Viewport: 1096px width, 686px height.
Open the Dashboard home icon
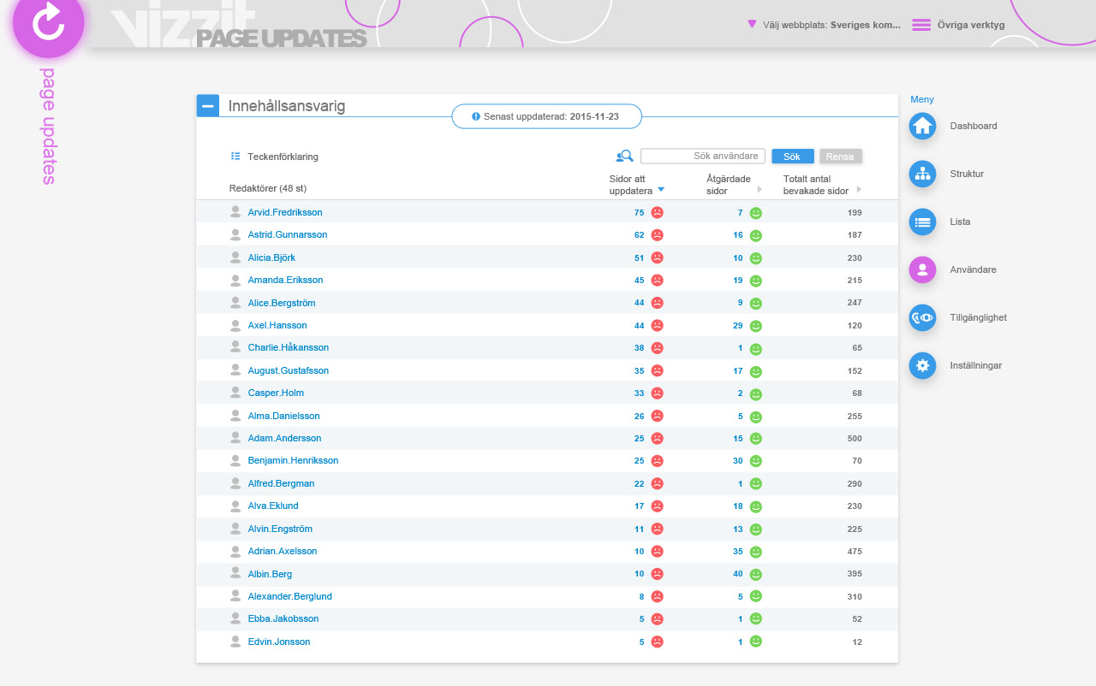click(922, 126)
